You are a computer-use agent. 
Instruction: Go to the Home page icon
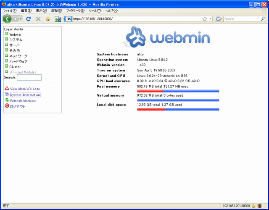pyautogui.click(x=48, y=19)
